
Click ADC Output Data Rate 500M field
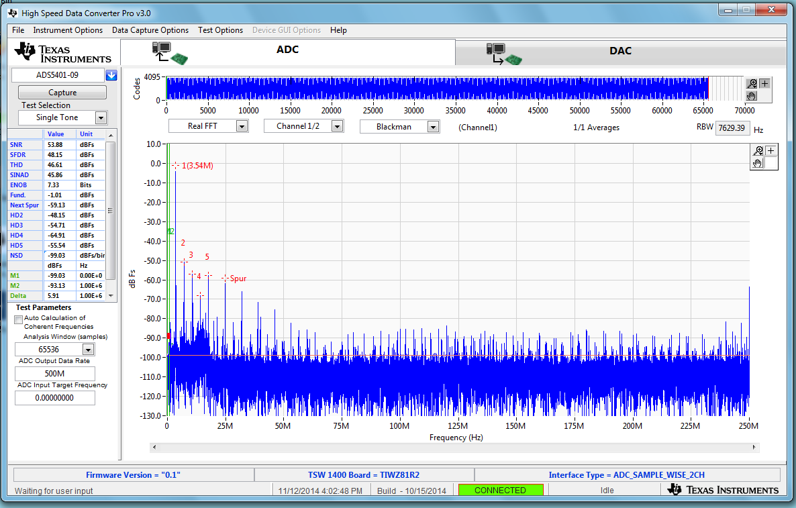click(x=55, y=374)
